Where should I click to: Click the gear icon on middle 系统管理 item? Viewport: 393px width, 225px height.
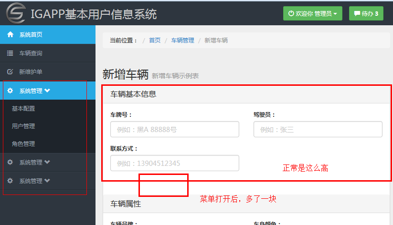[10, 162]
